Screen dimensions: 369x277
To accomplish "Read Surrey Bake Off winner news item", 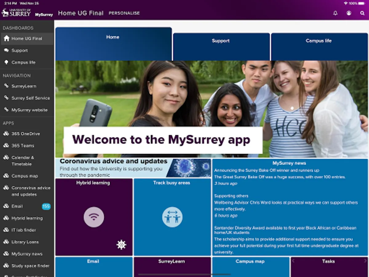I will [x=280, y=177].
